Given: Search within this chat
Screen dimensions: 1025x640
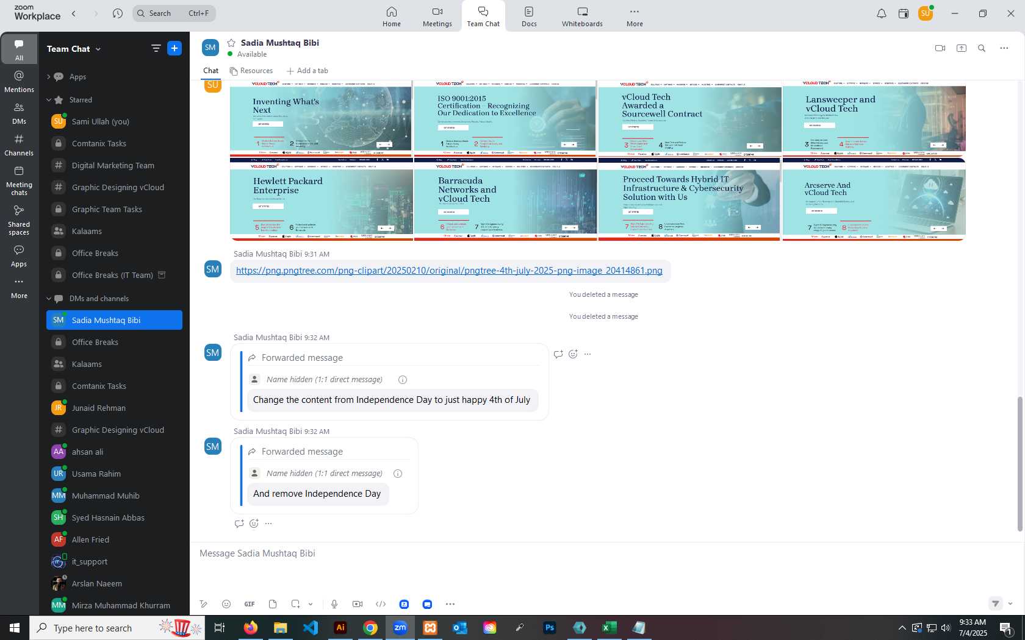Looking at the screenshot, I should pos(982,48).
